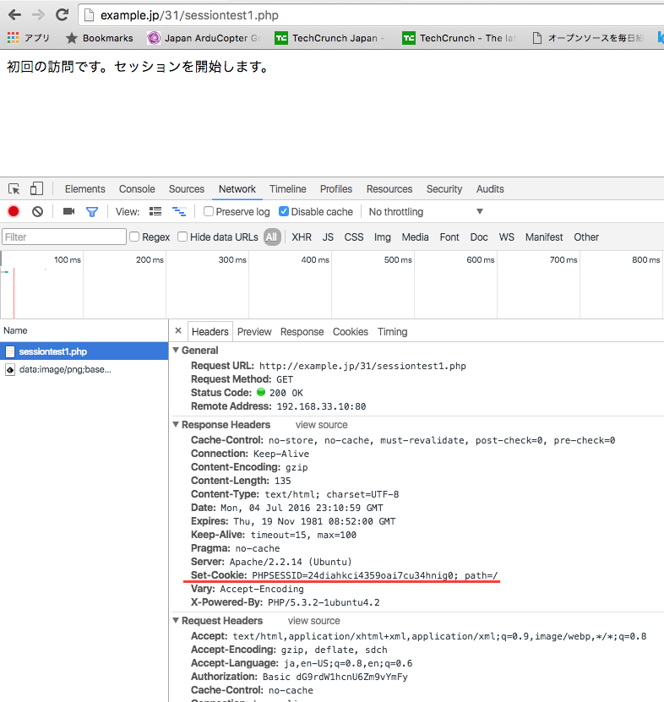Clear the network log icon
The width and height of the screenshot is (664, 702).
click(38, 211)
